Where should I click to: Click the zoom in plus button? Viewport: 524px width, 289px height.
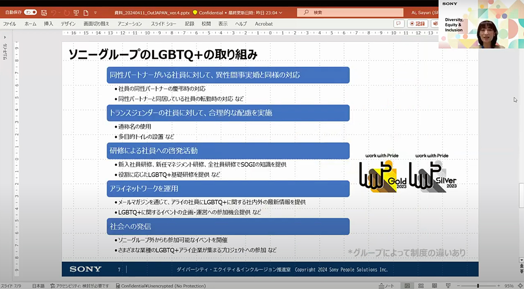click(x=498, y=286)
